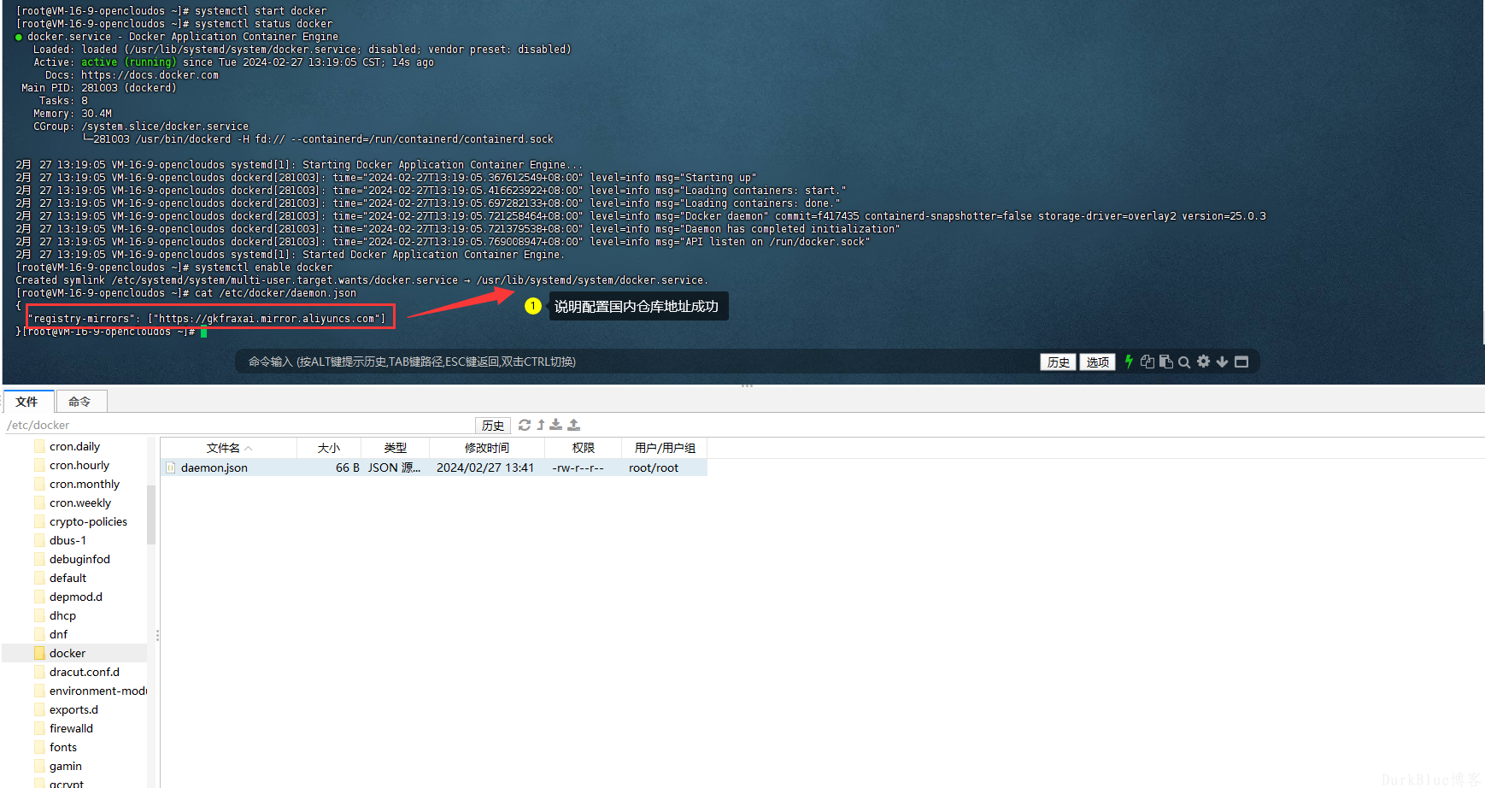The width and height of the screenshot is (1485, 788).
Task: Click the paste icon in command bar
Action: (x=1166, y=362)
